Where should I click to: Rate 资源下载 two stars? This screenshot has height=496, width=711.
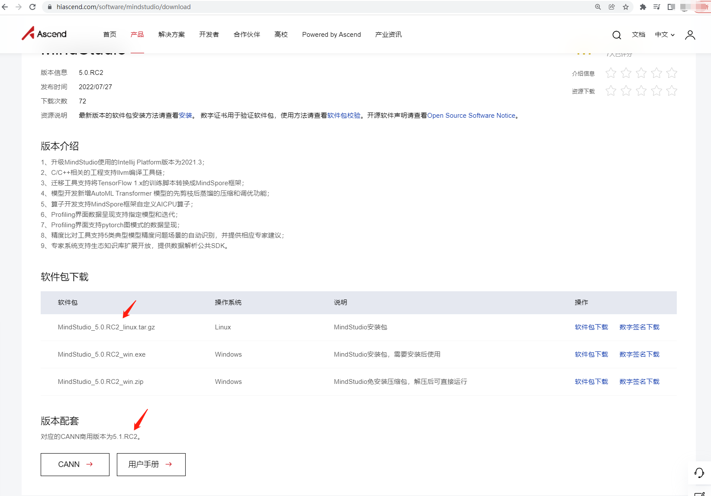pos(626,90)
